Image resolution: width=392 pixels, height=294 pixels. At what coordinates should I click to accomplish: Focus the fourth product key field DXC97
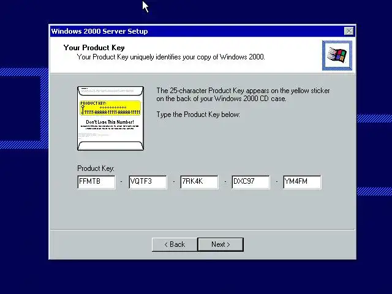pyautogui.click(x=251, y=182)
